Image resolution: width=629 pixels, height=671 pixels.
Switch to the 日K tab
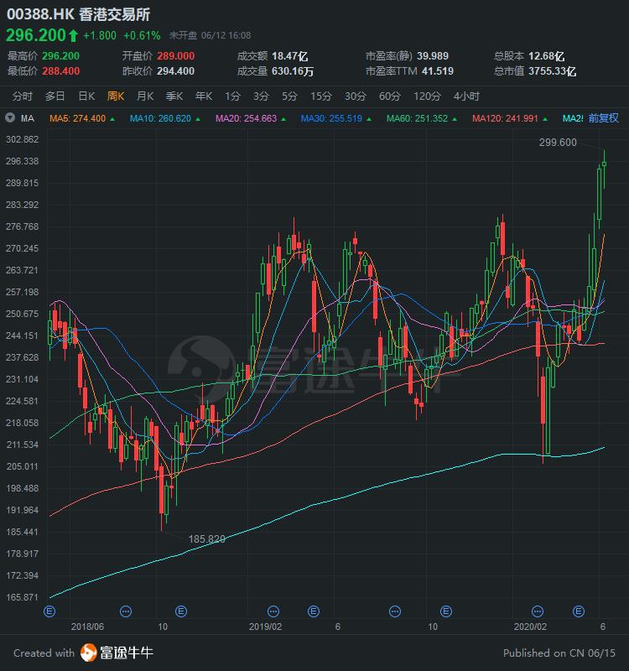[86, 96]
